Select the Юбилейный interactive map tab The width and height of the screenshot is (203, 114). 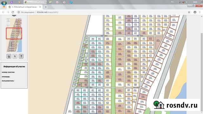click(25, 7)
